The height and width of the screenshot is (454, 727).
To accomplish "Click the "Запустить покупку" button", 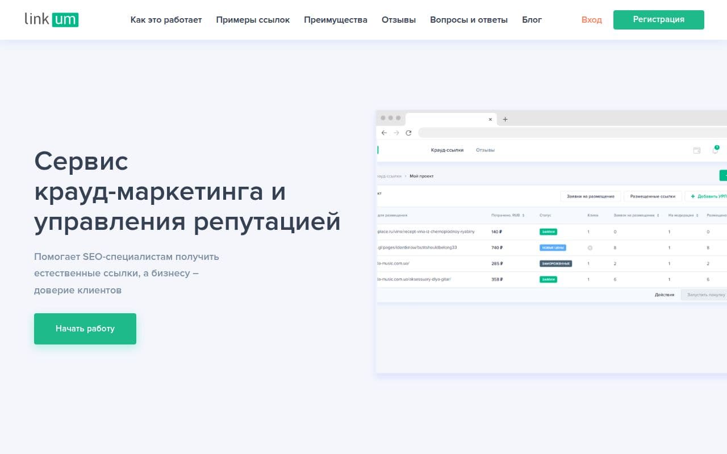I will (x=705, y=295).
